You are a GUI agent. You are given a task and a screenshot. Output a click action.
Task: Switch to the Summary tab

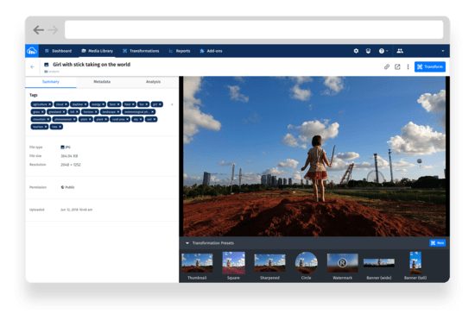pyautogui.click(x=51, y=82)
